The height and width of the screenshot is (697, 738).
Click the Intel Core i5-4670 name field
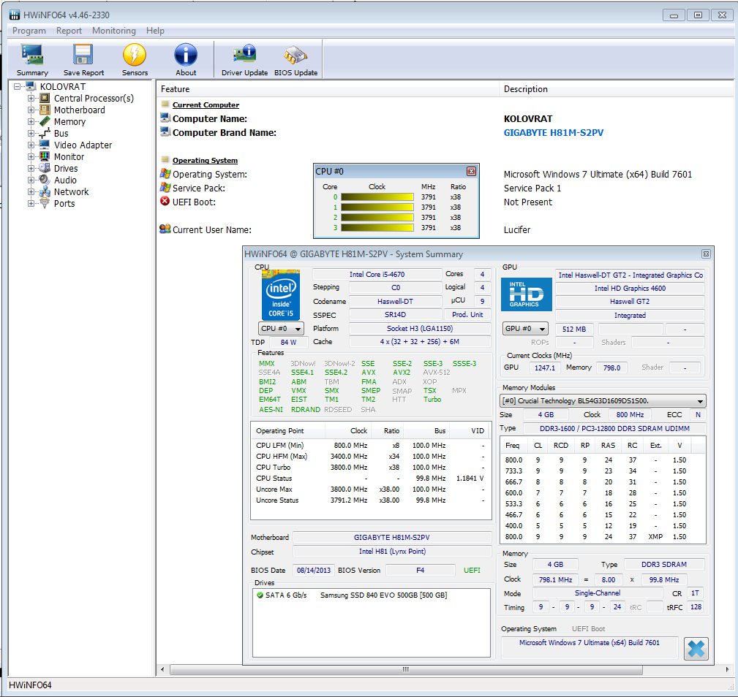tap(377, 275)
